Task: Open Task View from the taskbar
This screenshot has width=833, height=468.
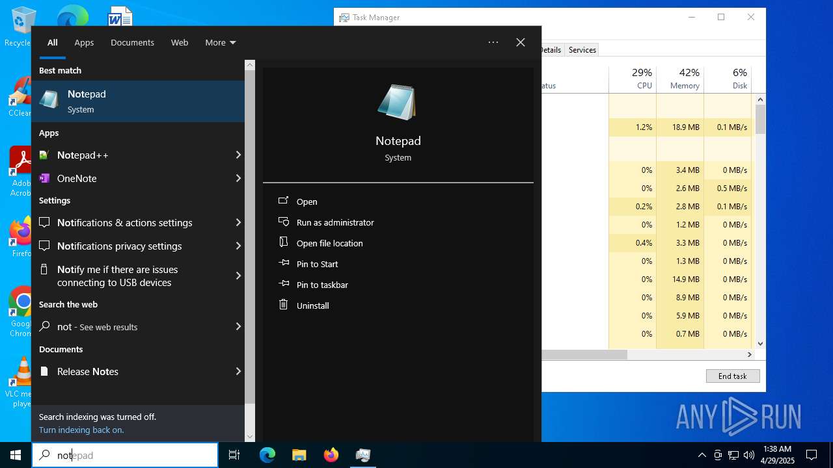Action: click(234, 455)
